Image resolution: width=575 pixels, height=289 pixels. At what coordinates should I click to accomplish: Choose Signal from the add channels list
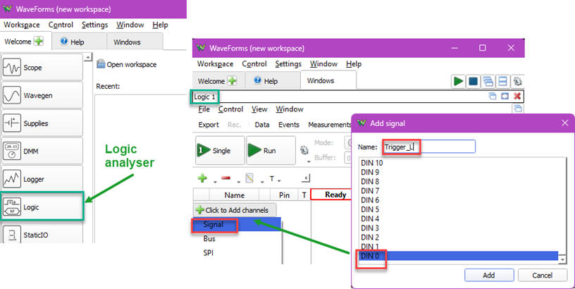pyautogui.click(x=213, y=225)
